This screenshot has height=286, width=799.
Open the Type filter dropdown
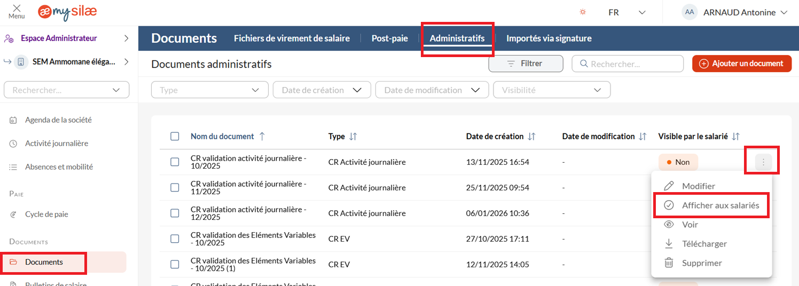coord(210,90)
